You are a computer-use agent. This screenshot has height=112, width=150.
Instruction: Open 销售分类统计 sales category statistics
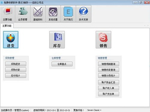click(x=109, y=76)
